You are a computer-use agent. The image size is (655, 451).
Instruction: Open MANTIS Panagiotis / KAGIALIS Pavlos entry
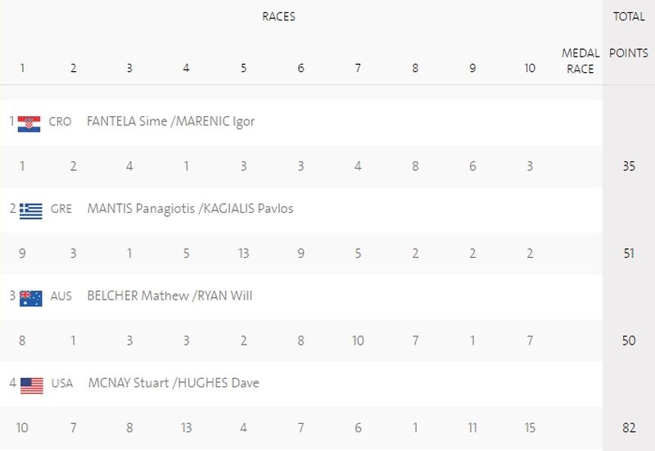point(190,209)
